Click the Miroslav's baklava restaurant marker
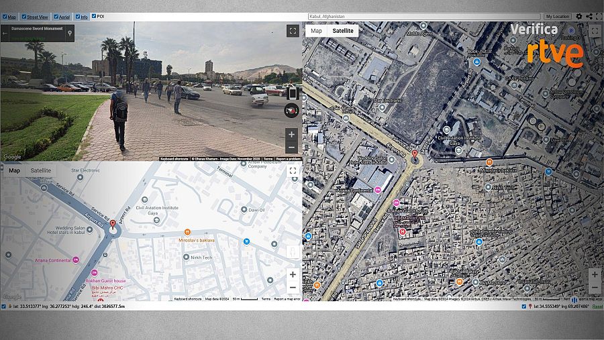Screen dimensions: 604x340 tap(187, 232)
